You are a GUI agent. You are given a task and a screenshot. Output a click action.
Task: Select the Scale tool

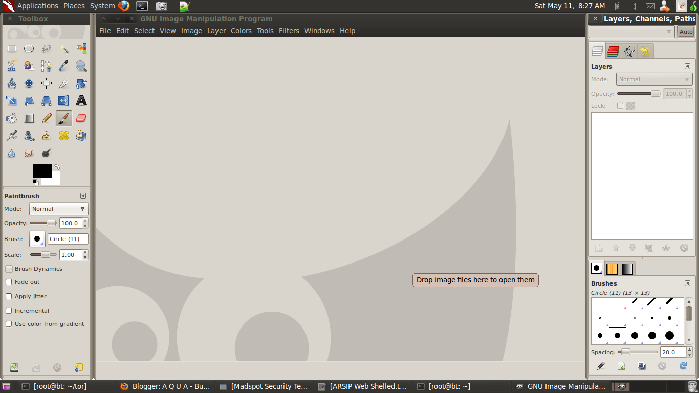coord(12,101)
